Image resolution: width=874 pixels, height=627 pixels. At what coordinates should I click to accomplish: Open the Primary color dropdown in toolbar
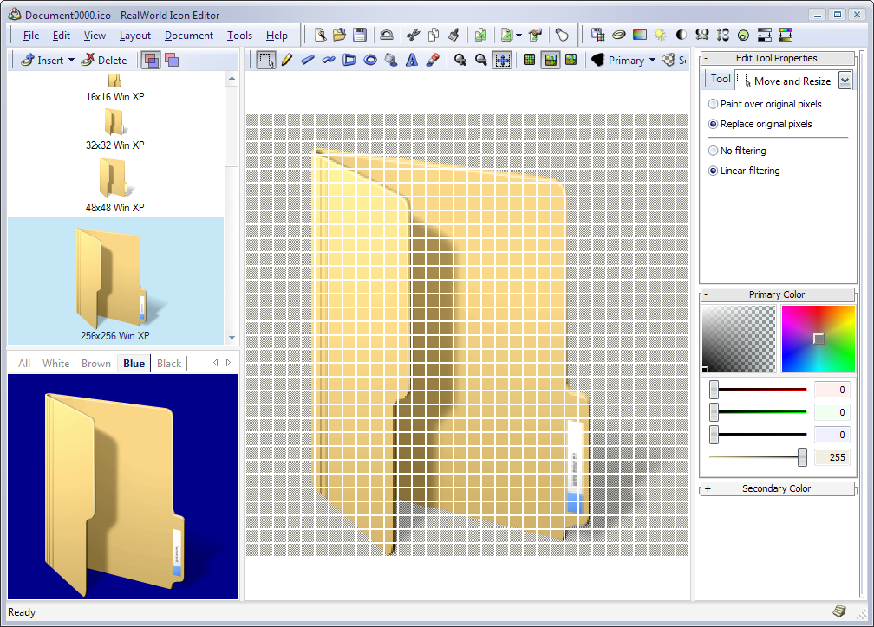[652, 61]
